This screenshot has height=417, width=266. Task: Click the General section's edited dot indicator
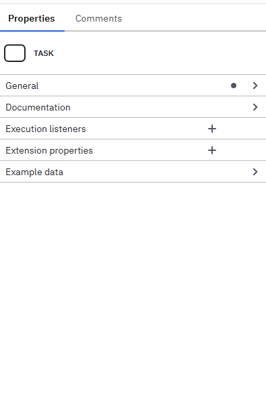tap(234, 86)
